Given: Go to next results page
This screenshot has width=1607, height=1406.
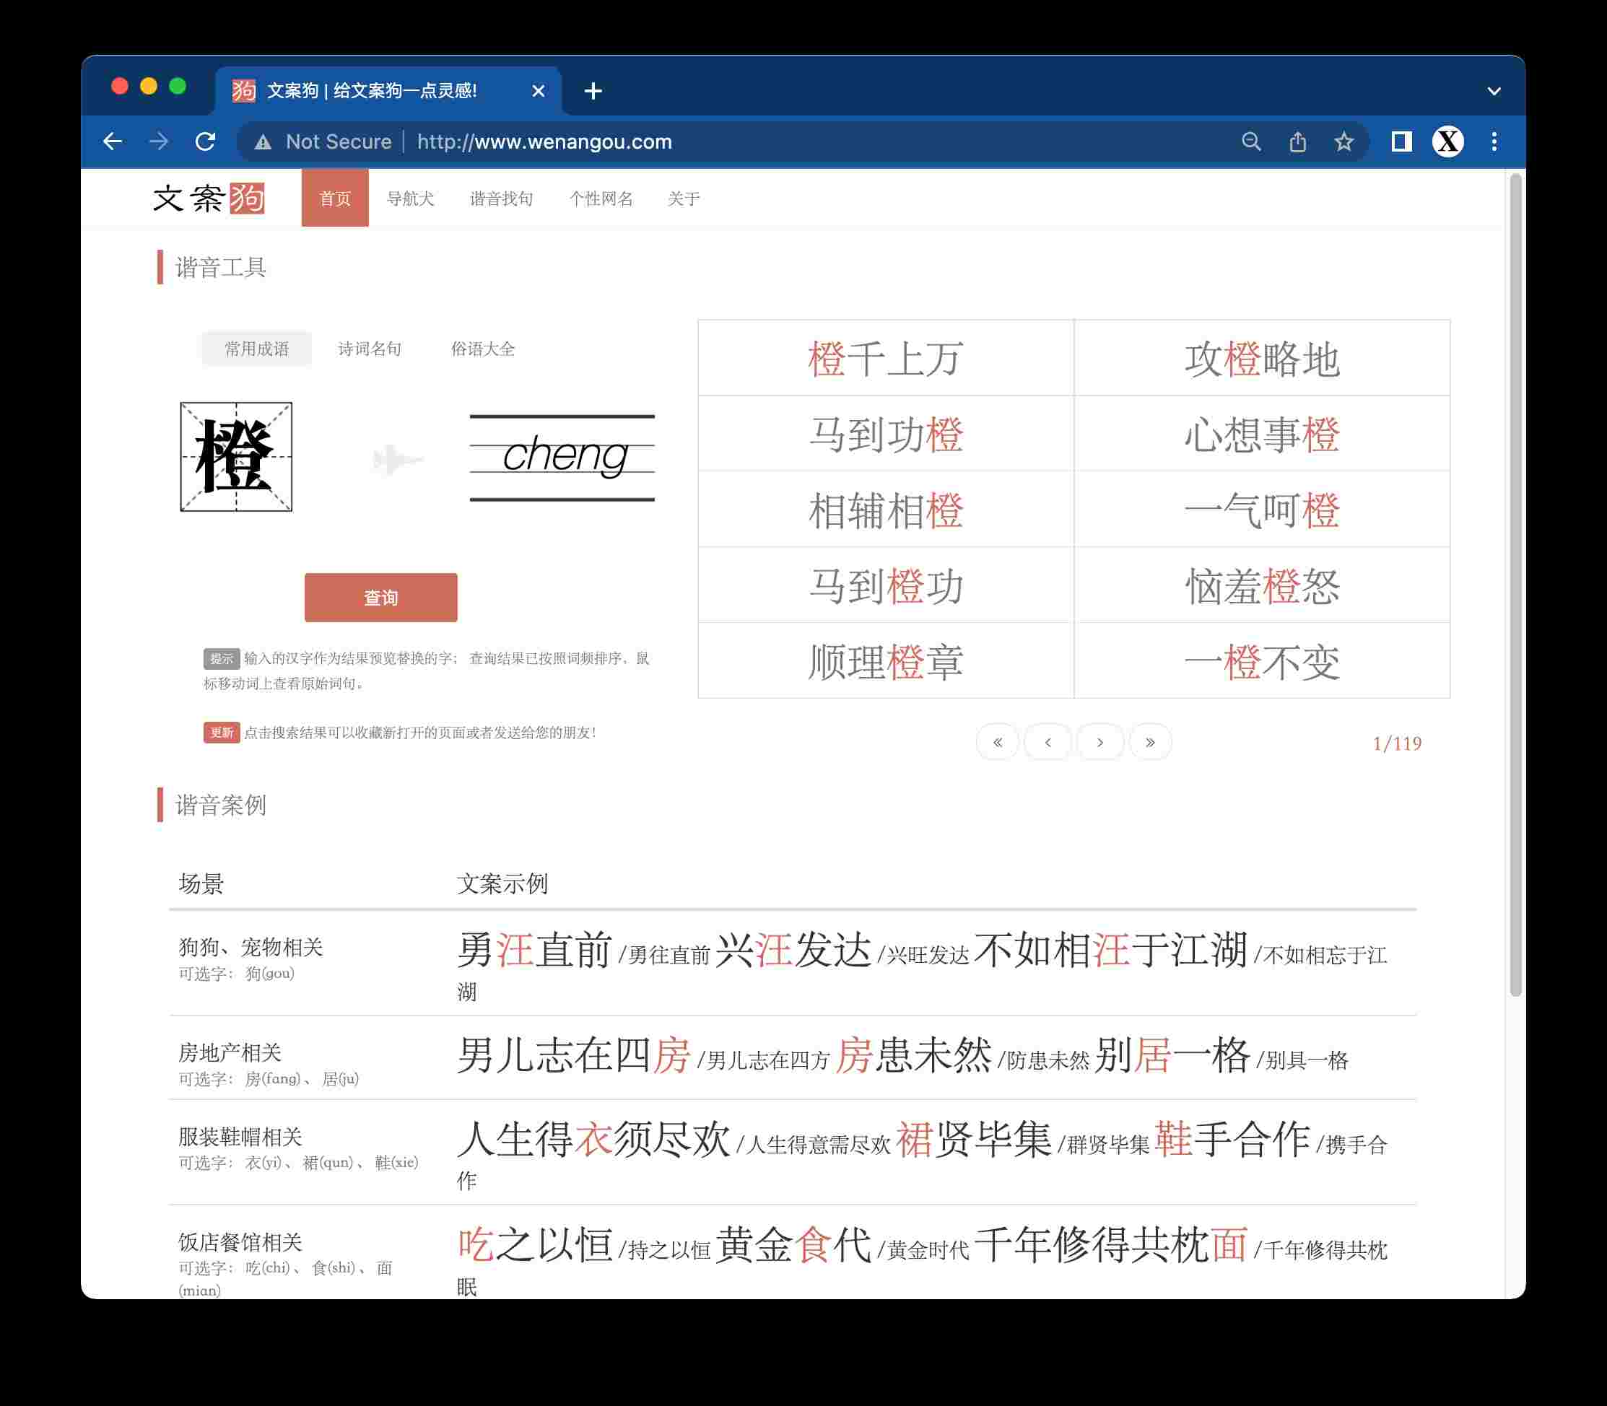Looking at the screenshot, I should [1100, 742].
